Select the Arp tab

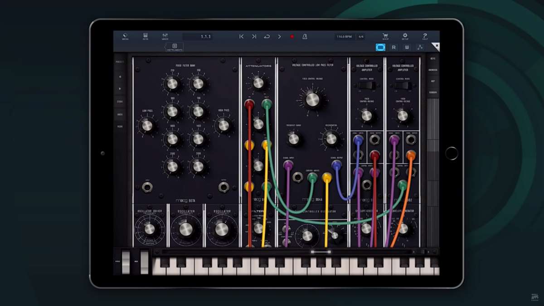click(433, 81)
